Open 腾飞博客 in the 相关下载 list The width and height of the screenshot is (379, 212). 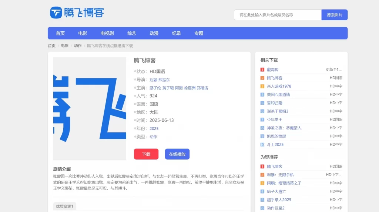point(275,78)
